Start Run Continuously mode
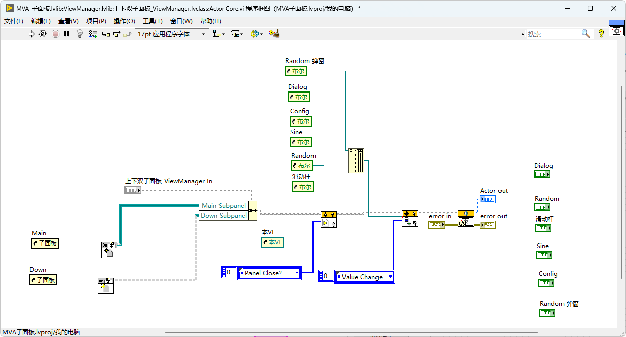The width and height of the screenshot is (626, 337). coord(43,34)
